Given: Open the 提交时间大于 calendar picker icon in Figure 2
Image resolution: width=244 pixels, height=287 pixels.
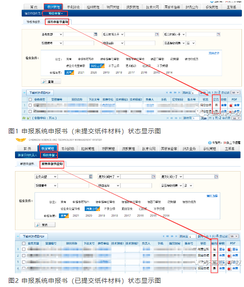Looking at the screenshot, I should click(154, 177).
